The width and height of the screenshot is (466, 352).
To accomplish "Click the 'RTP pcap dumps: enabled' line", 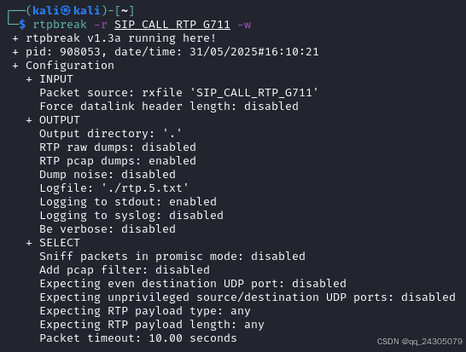I will pos(118,161).
